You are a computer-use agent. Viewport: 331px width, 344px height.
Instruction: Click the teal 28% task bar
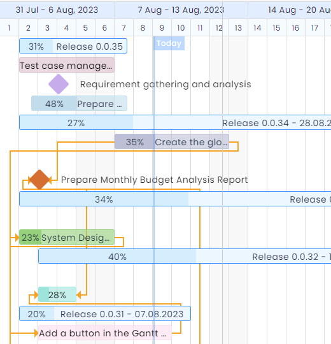tap(57, 294)
